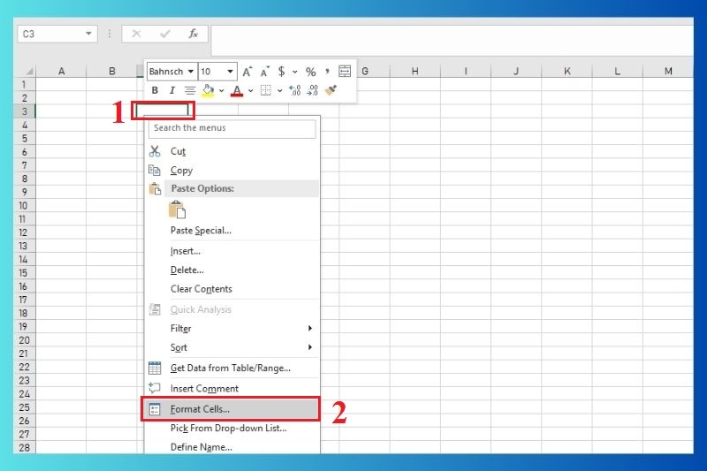The image size is (707, 471).
Task: Select row 10 header
Action: [x=24, y=206]
